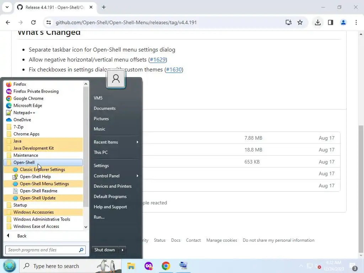The height and width of the screenshot is (273, 364).
Task: View site information icon in address bar
Action: tap(49, 22)
